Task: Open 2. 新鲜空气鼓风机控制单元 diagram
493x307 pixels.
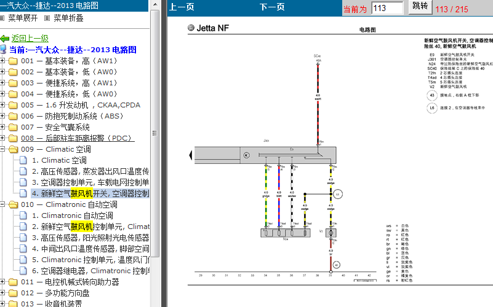Action: (90, 227)
